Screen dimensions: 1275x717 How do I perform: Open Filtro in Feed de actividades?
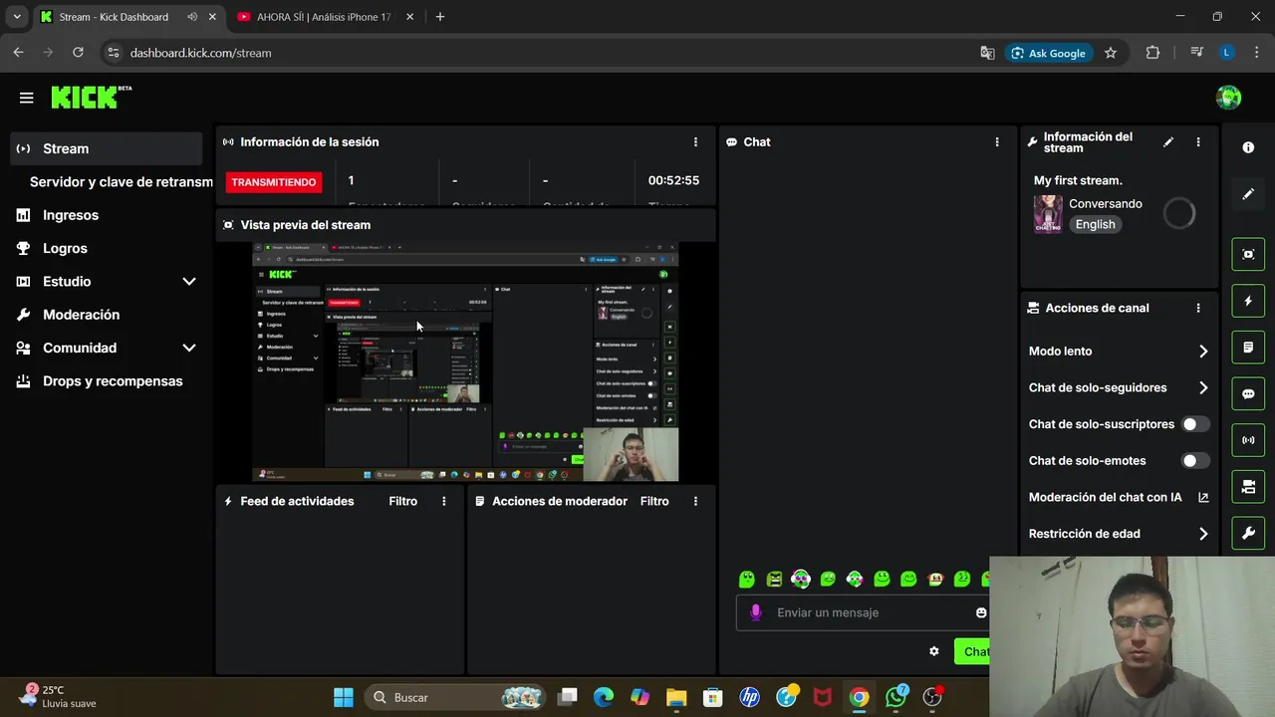tap(403, 501)
